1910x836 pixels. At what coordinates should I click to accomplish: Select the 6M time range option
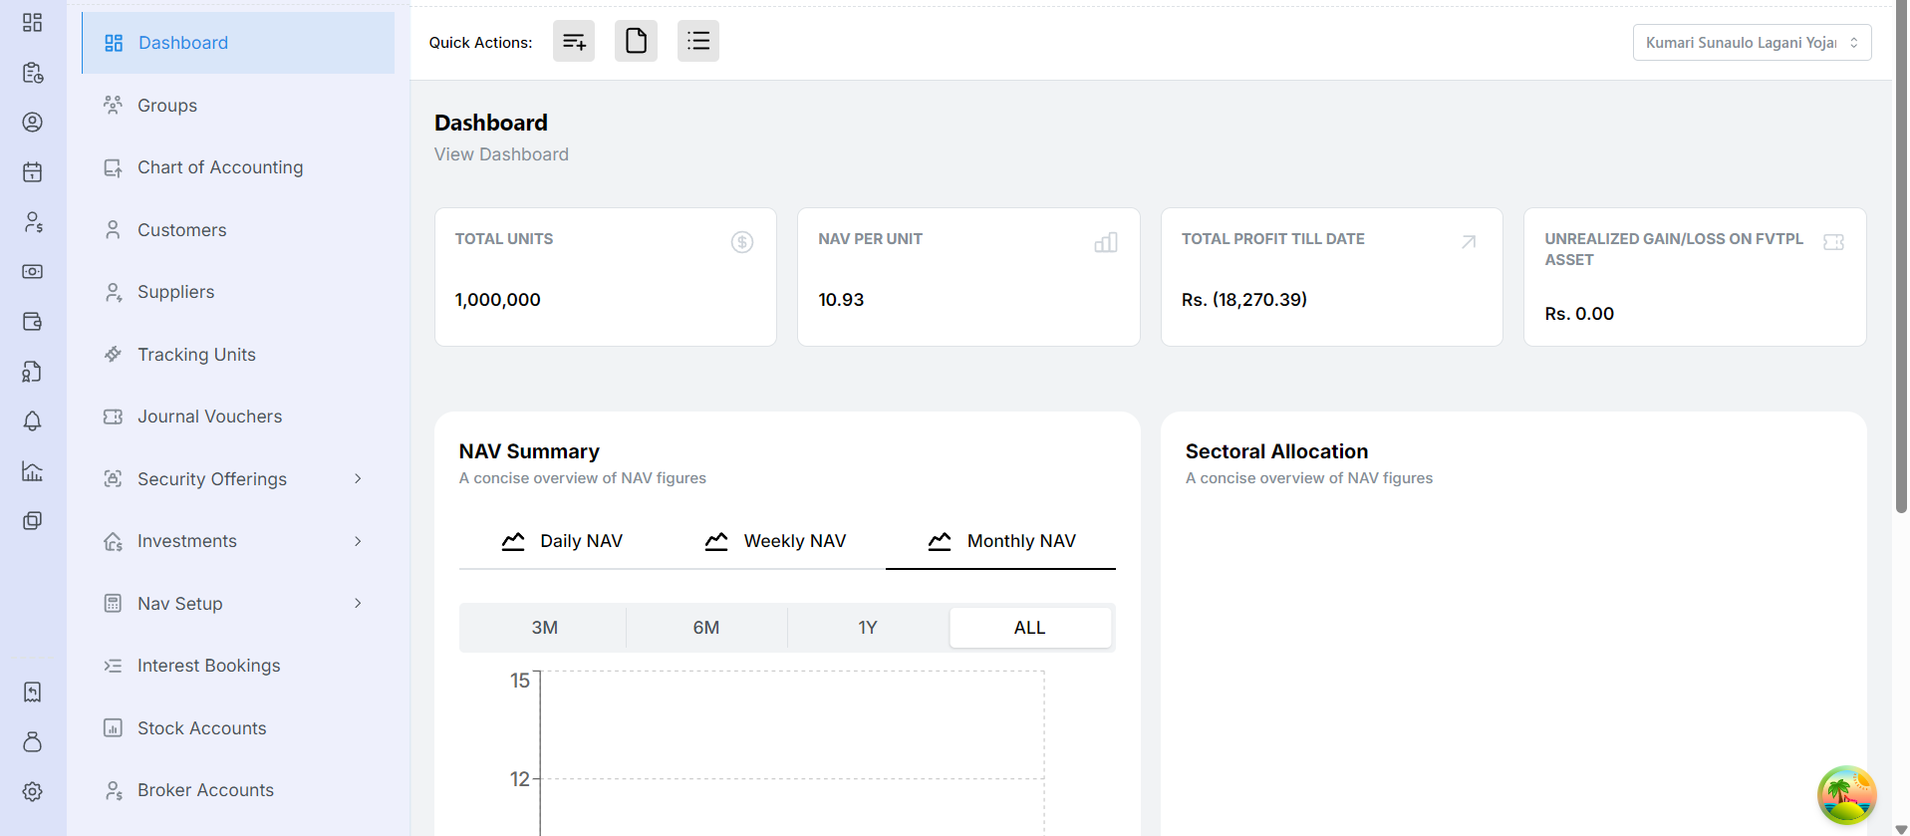[706, 628]
